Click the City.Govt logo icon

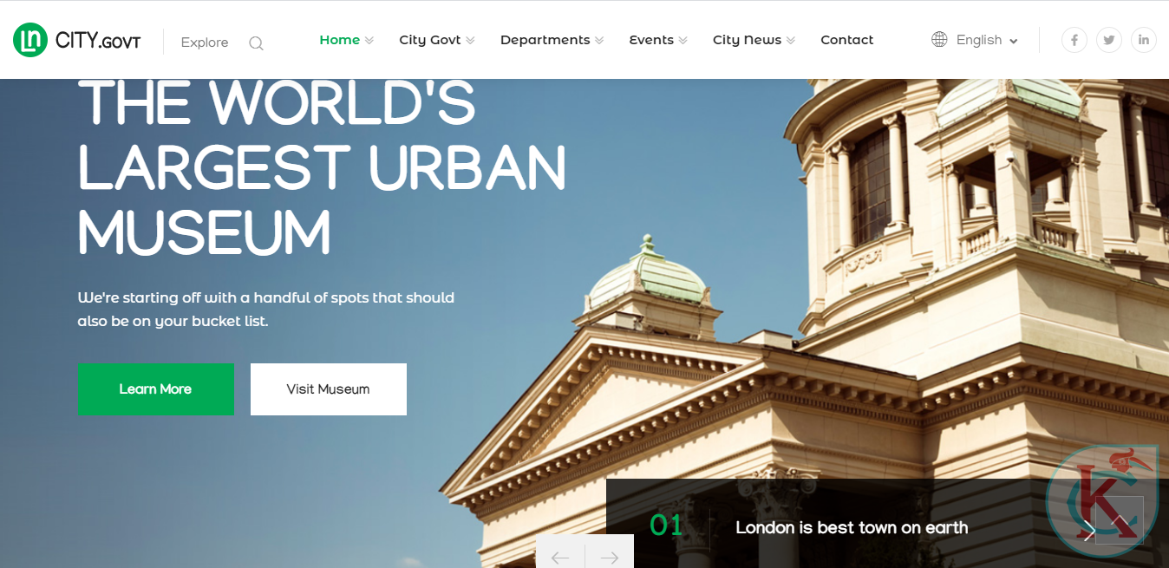[30, 40]
